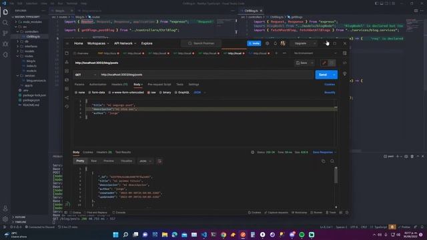The width and height of the screenshot is (427, 240).
Task: Click the request URL input field
Action: (205, 75)
